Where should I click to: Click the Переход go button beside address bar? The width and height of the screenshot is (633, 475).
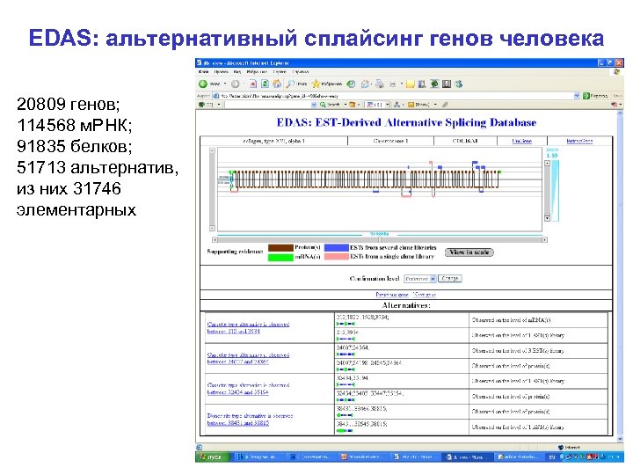click(595, 96)
